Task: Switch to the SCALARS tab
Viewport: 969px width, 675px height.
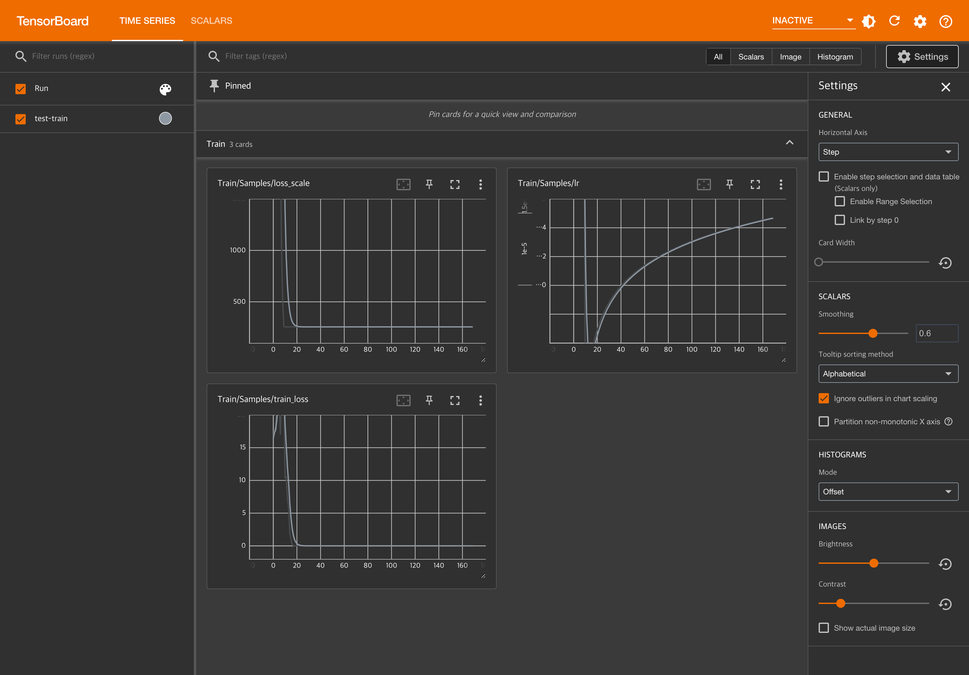Action: pos(211,21)
